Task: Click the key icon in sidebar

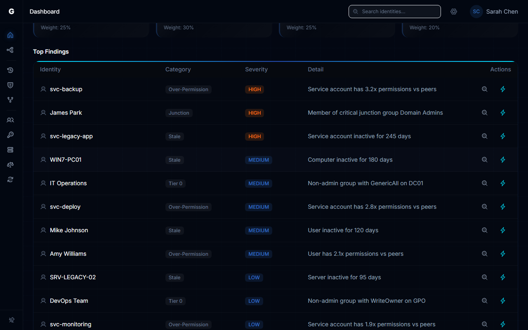Action: pyautogui.click(x=10, y=135)
